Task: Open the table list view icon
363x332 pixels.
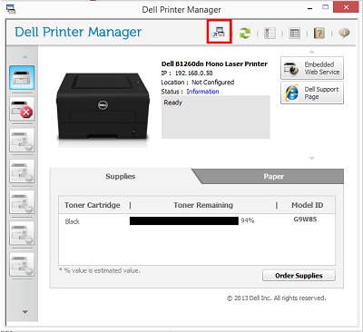Action: pyautogui.click(x=295, y=33)
